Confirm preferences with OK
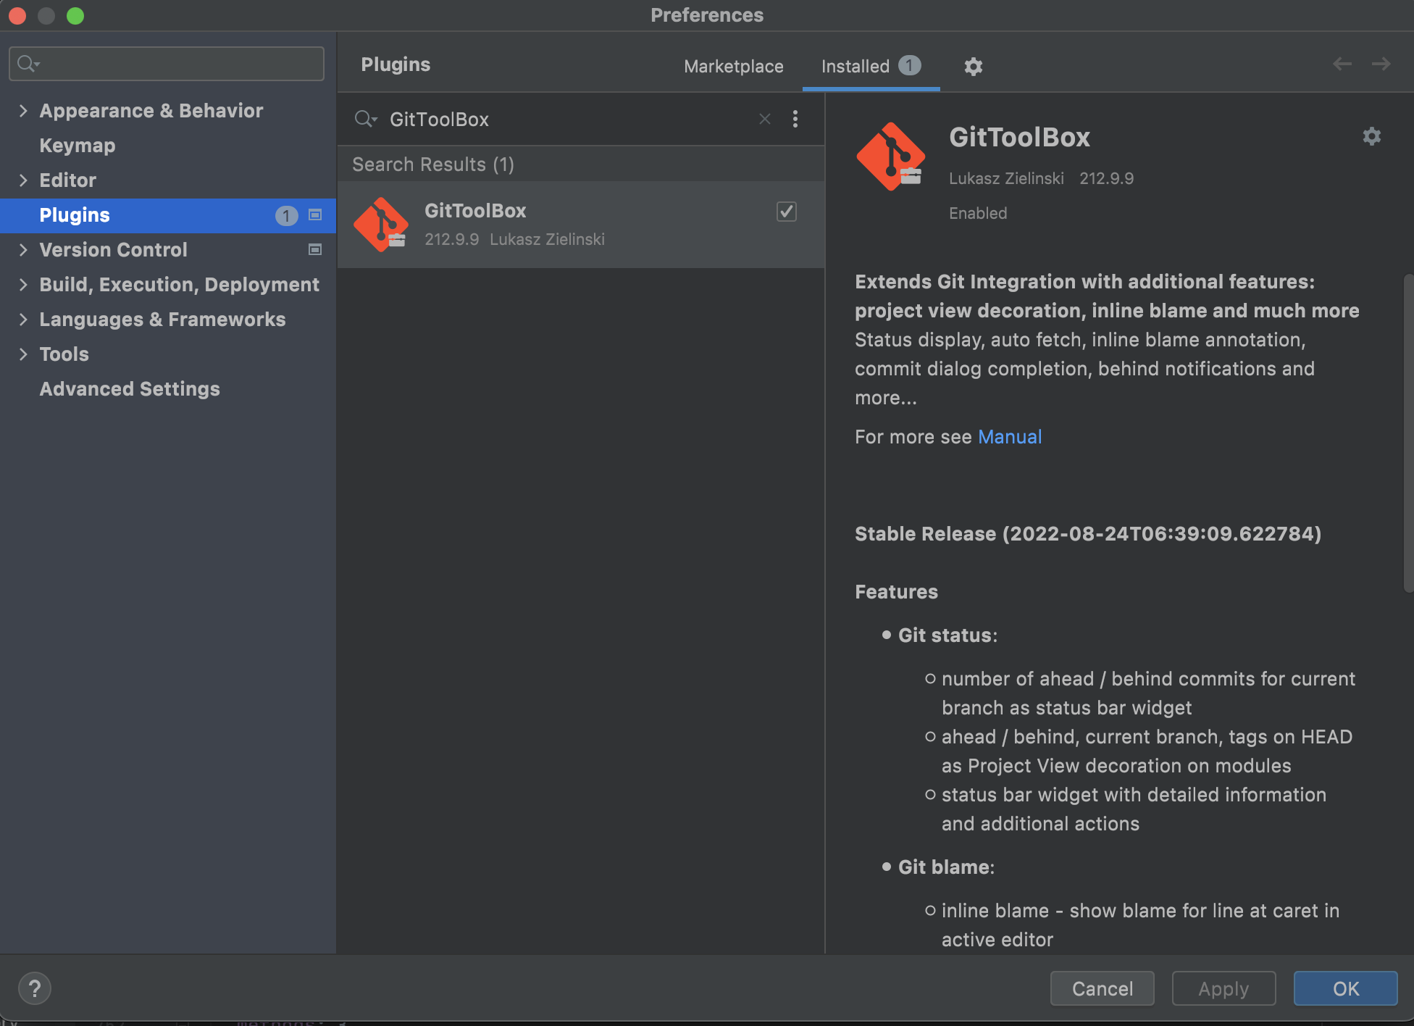The width and height of the screenshot is (1414, 1026). (1345, 988)
